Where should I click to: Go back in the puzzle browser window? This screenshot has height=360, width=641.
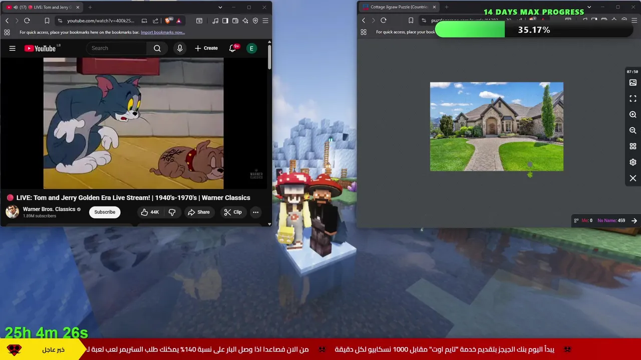364,20
